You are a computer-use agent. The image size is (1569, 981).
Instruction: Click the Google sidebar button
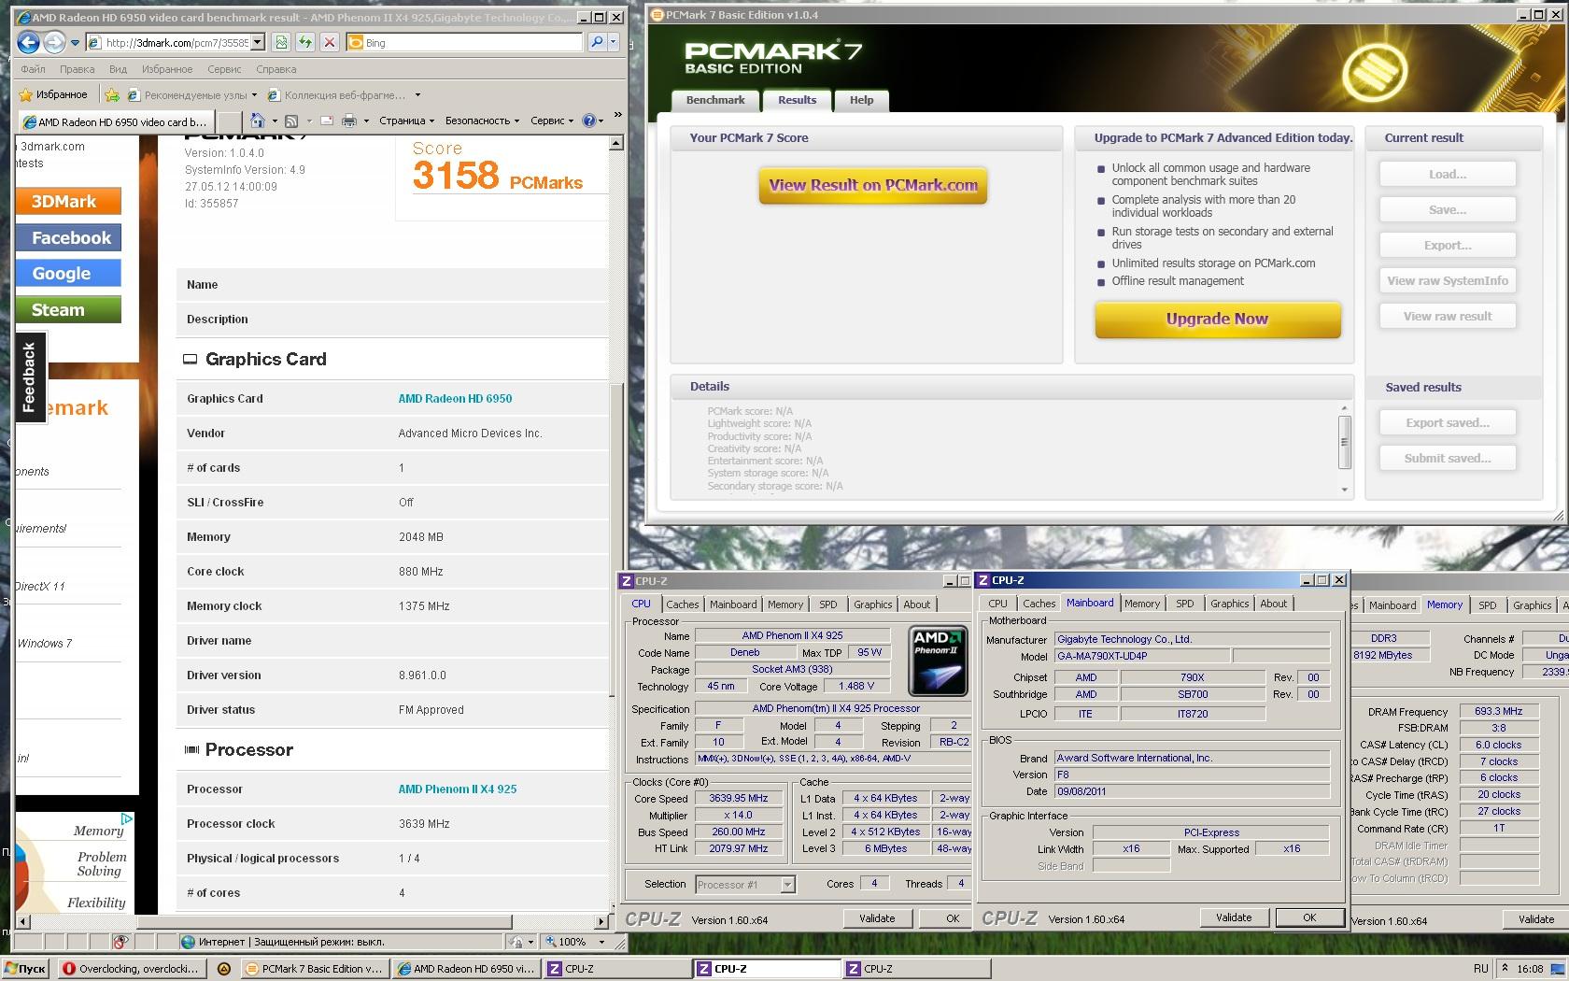[68, 273]
